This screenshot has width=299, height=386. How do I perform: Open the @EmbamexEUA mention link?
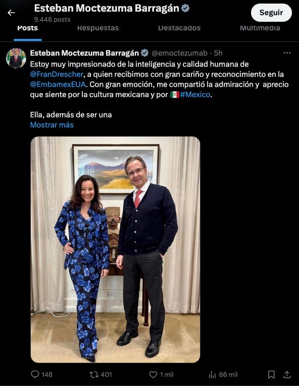coord(58,84)
